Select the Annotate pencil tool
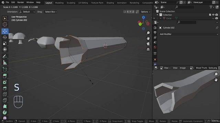Image resolution: width=220 pixels, height=123 pixels. click(5, 56)
